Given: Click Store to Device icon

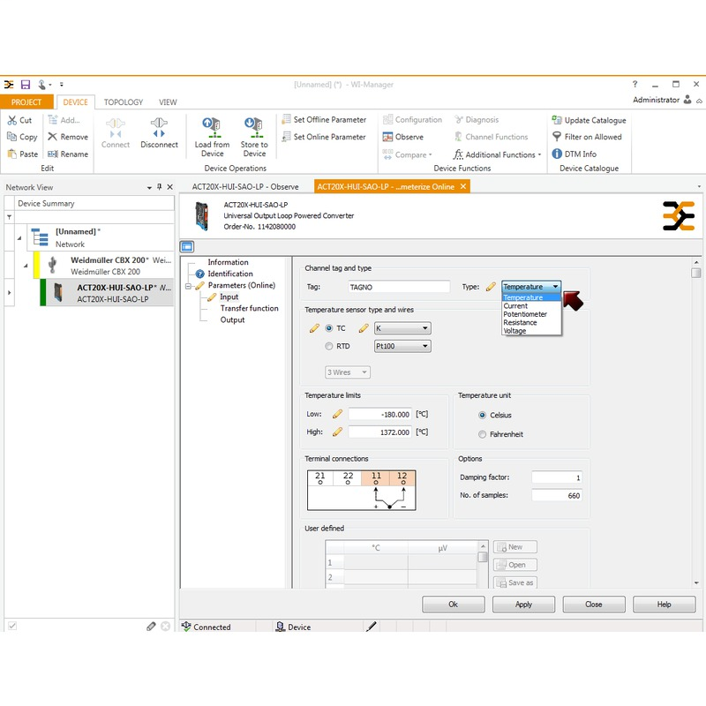Looking at the screenshot, I should click(x=254, y=127).
